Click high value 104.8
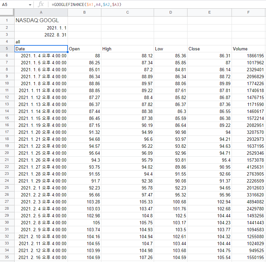Viewport: 266px width, 262px height. pos(128,216)
